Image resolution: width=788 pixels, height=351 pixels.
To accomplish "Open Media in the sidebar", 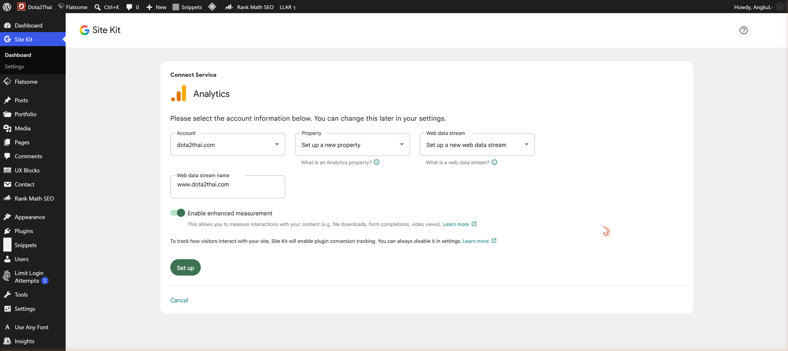I will (33, 128).
